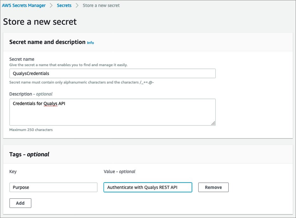The height and width of the screenshot is (218, 296).
Task: Click the Secret name and description heading
Action: [47, 42]
